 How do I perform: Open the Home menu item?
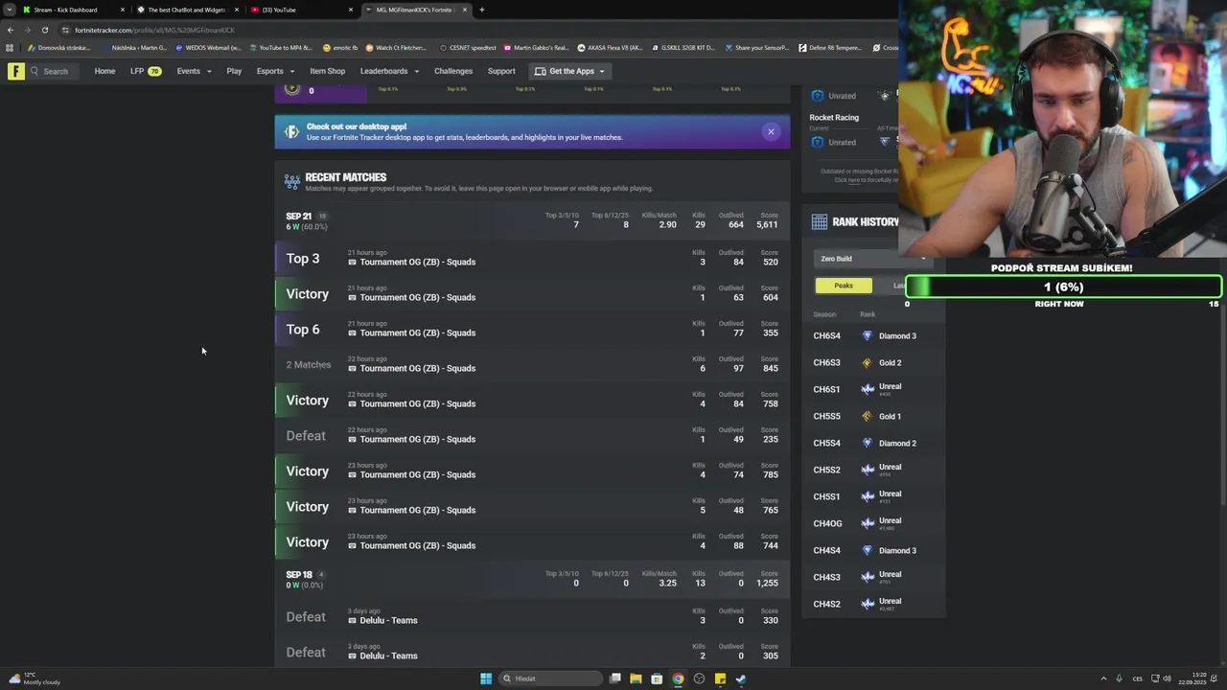pyautogui.click(x=104, y=71)
